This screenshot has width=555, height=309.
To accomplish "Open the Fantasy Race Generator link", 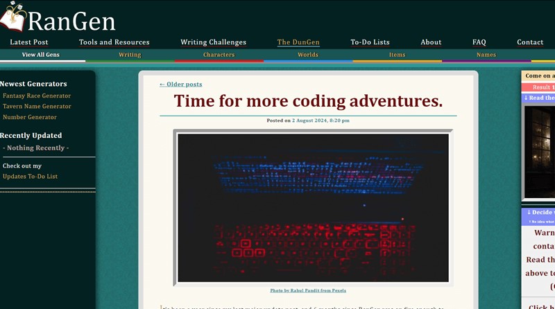I will [37, 96].
